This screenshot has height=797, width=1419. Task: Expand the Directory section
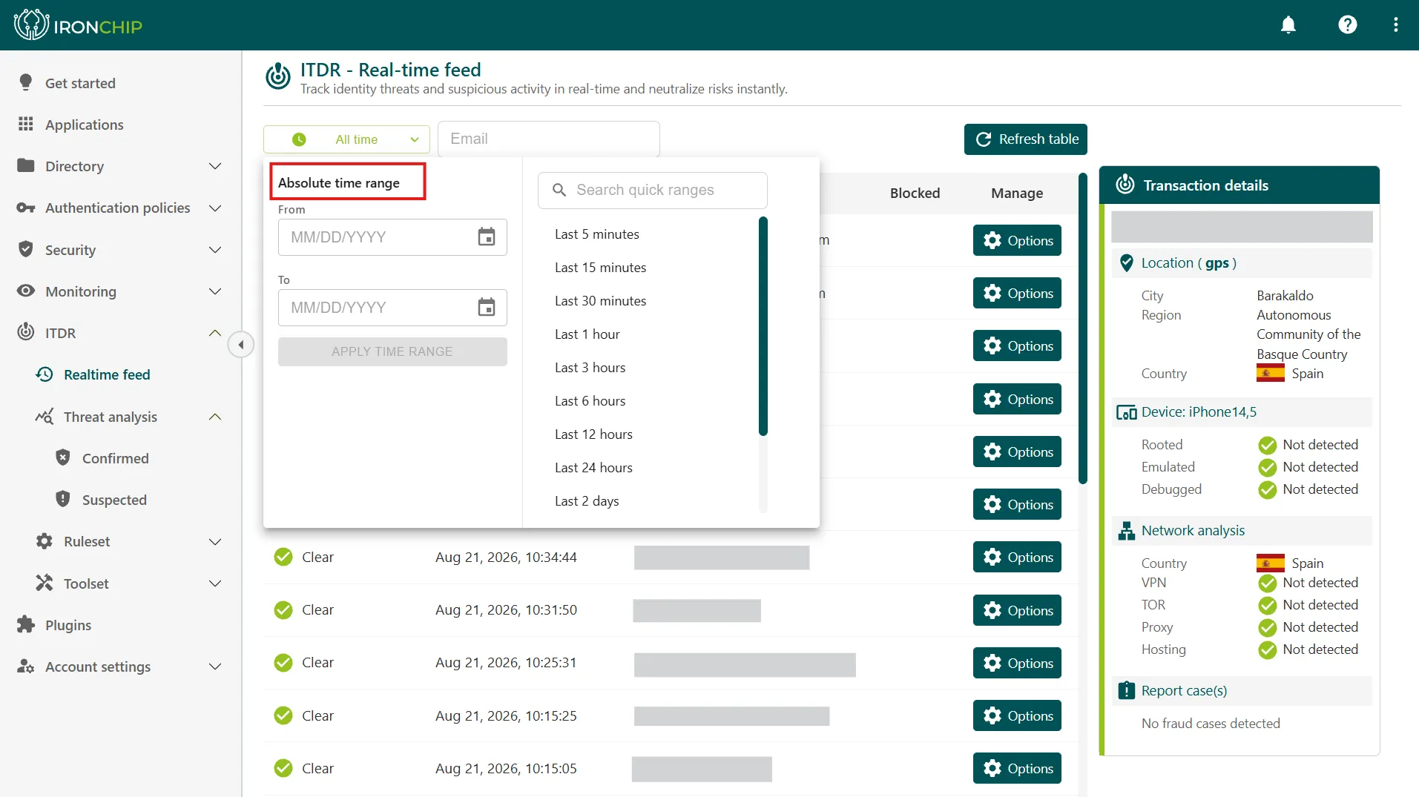[215, 166]
